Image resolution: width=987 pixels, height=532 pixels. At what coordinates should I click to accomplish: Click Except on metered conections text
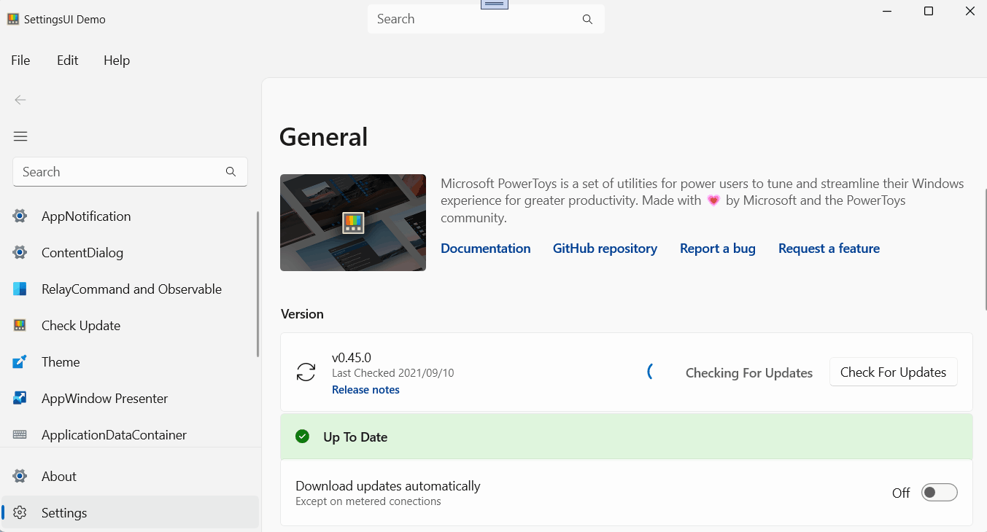coord(368,501)
